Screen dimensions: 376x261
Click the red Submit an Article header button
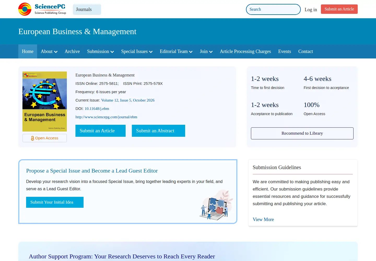[339, 9]
